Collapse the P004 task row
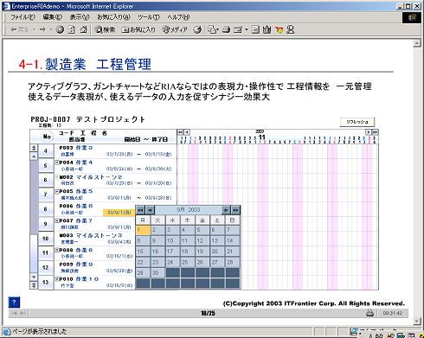Image resolution: width=424 pixels, height=338 pixels. coord(57,163)
